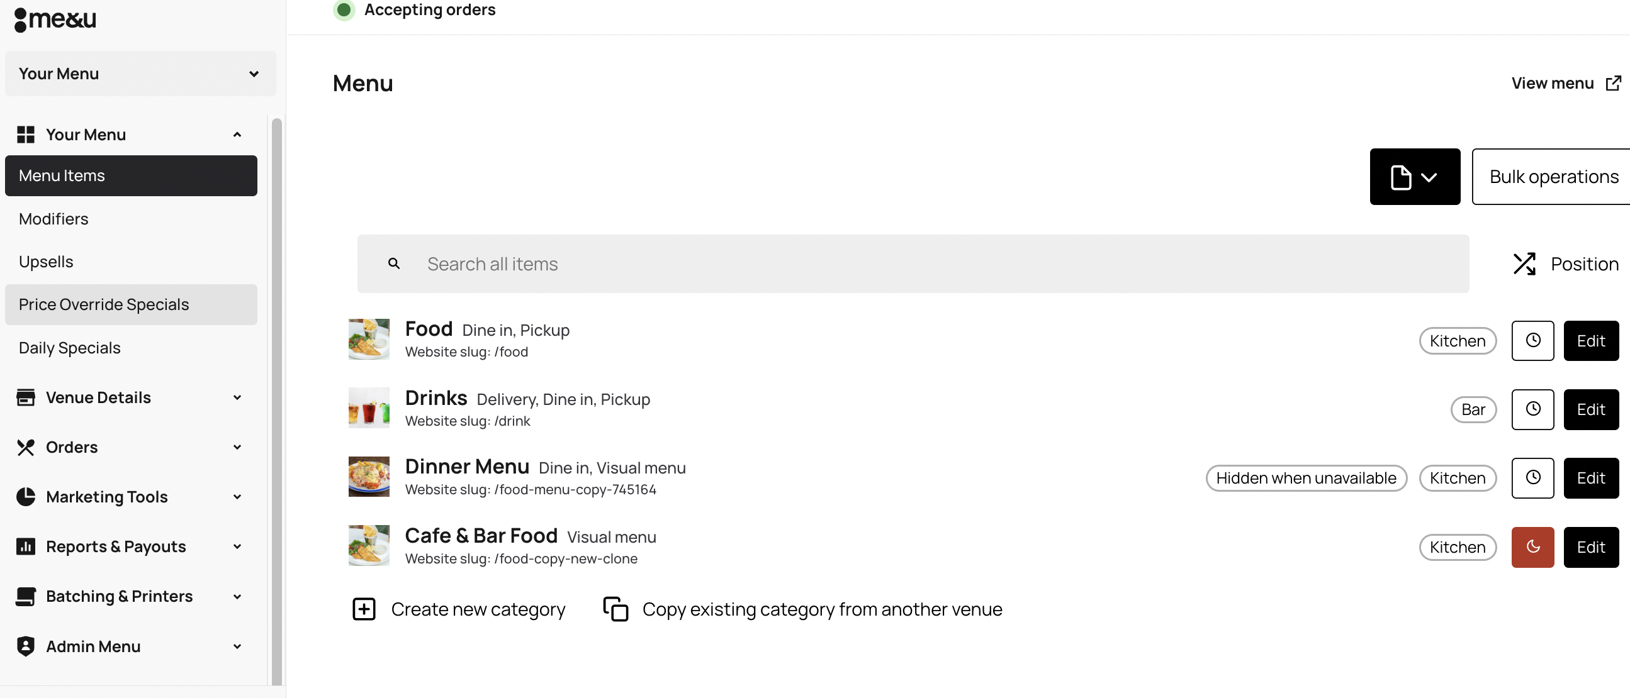Click the plus icon to create new category
This screenshot has height=698, width=1630.
364,609
